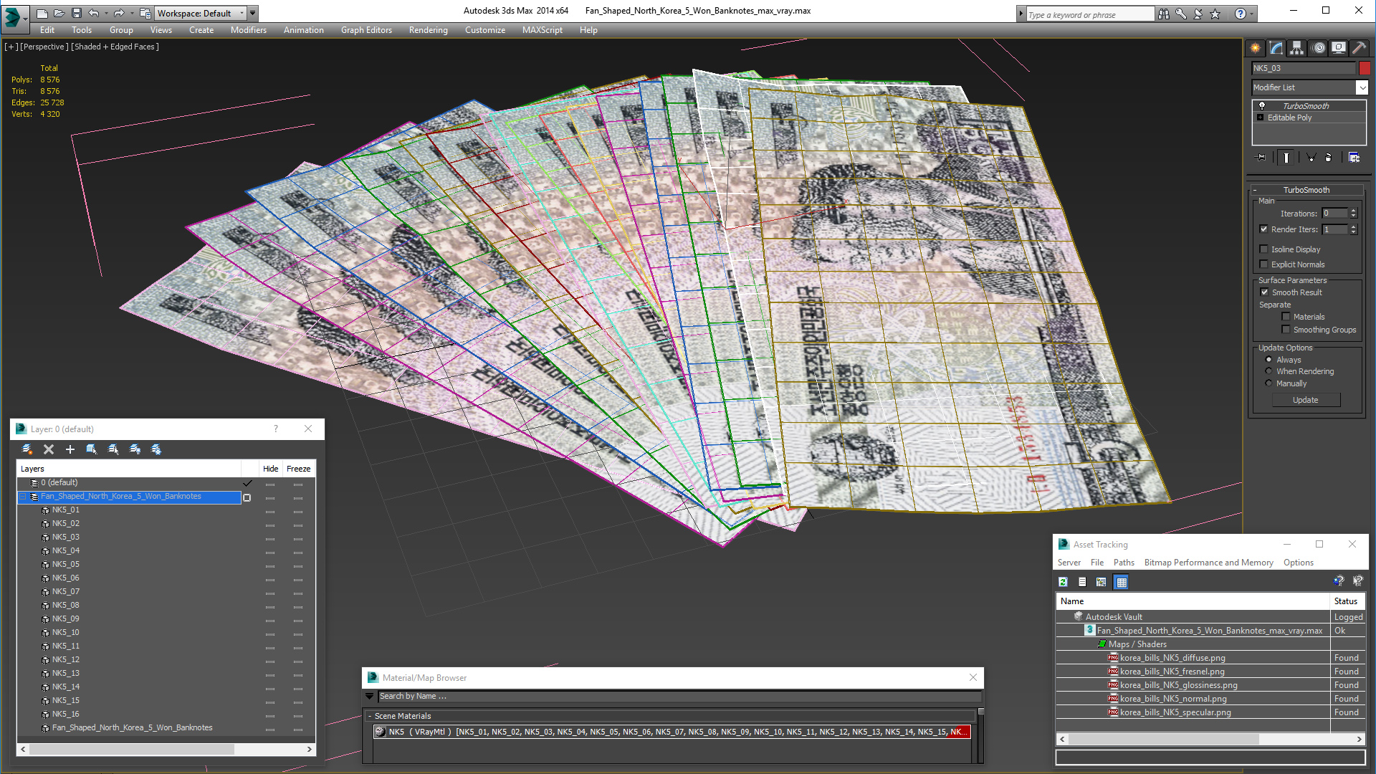Open the Create command panel tab
The image size is (1376, 774).
[1256, 48]
